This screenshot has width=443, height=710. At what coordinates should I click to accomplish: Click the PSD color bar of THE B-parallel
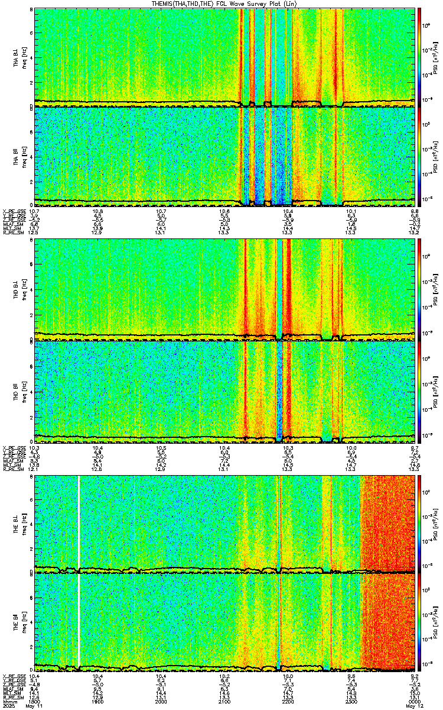[420, 623]
